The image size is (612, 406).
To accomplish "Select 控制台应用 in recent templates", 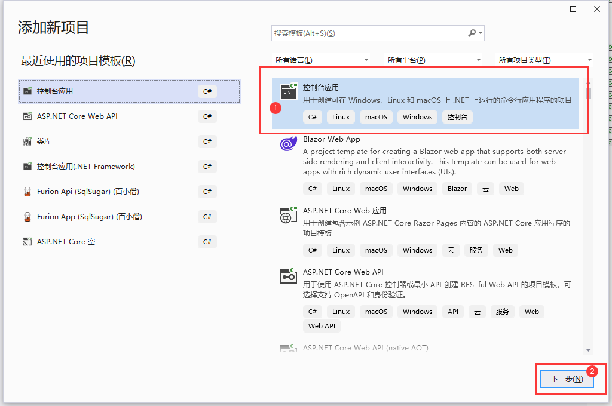I will [x=129, y=91].
